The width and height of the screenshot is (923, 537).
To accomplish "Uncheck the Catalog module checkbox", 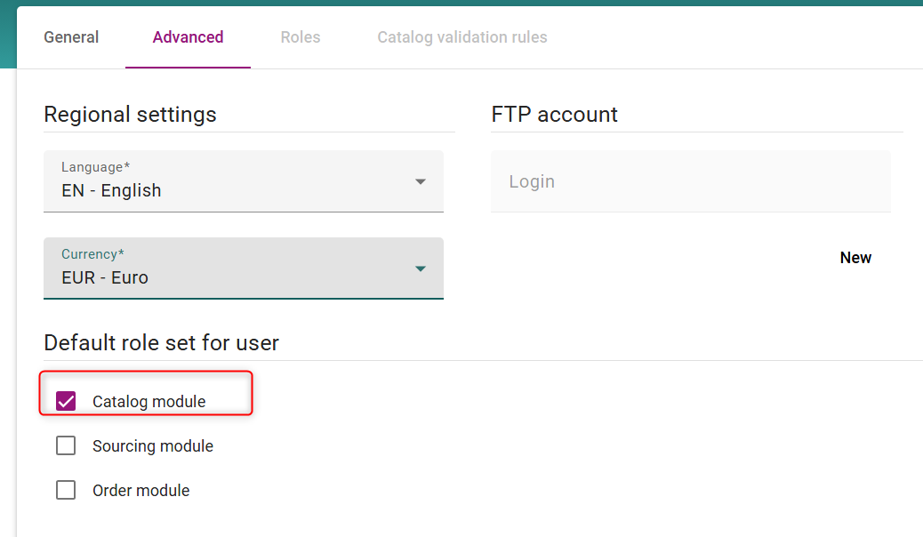I will 66,402.
